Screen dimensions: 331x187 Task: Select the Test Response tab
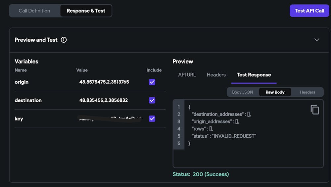(x=254, y=75)
